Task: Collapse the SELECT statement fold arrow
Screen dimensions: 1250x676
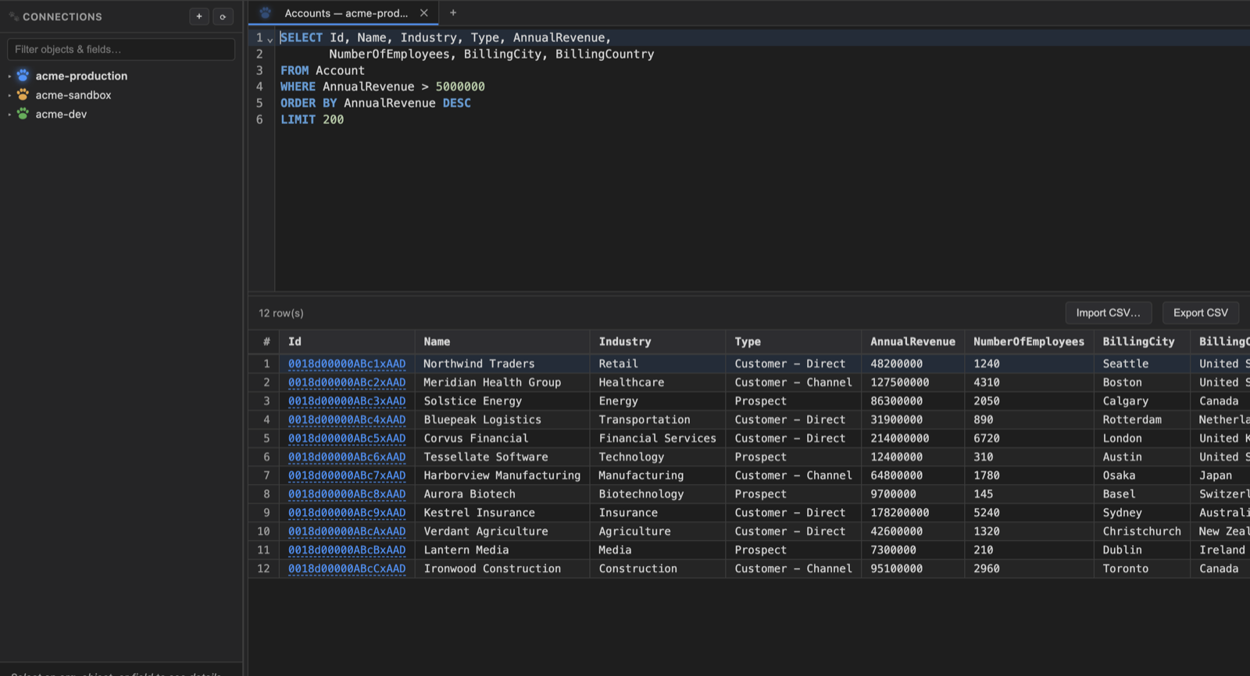Action: pyautogui.click(x=270, y=39)
